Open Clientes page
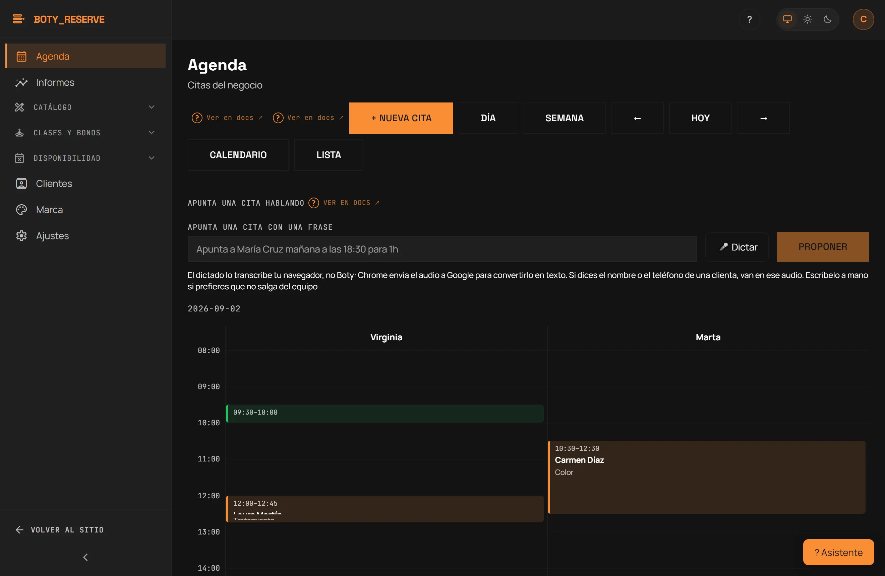Viewport: 885px width, 576px height. pyautogui.click(x=85, y=184)
